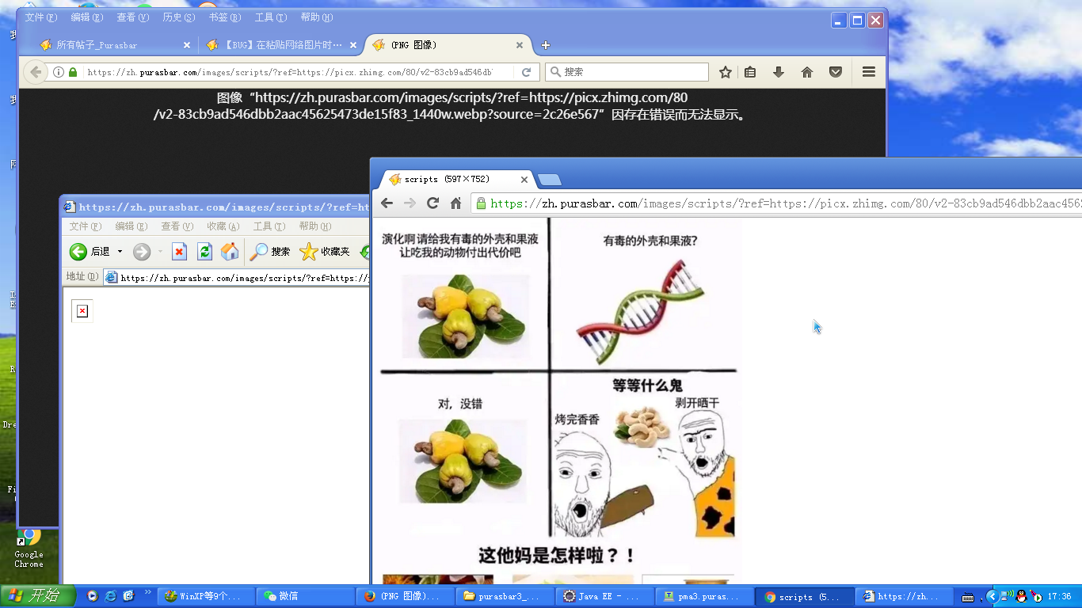This screenshot has height=608, width=1082.
Task: Click IE 收藏夹 favorites button
Action: coord(325,252)
